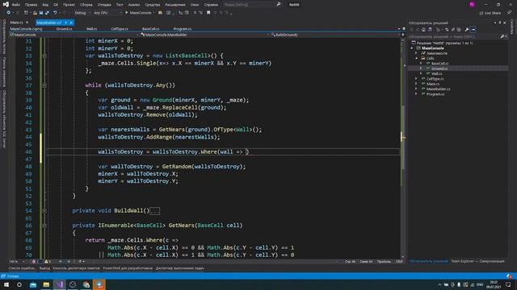The image size is (517, 290).
Task: Open the Средства menu
Action: 153,5
